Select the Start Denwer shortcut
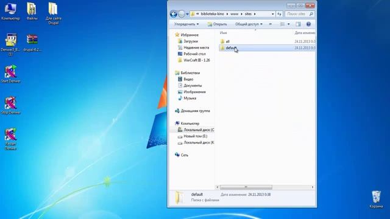The image size is (390, 219). (x=10, y=74)
